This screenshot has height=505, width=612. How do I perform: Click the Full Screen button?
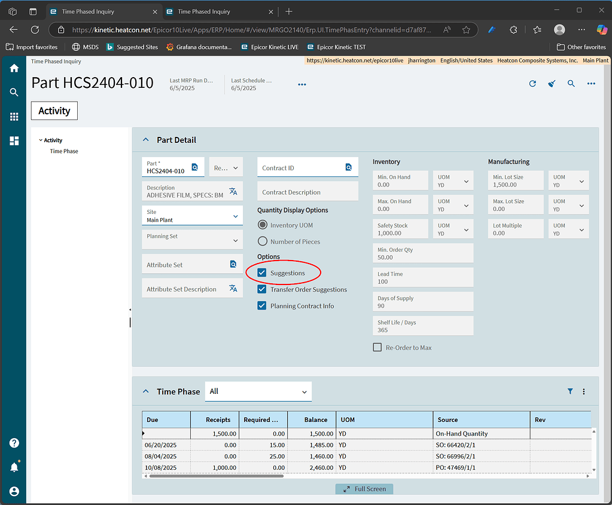coord(364,489)
